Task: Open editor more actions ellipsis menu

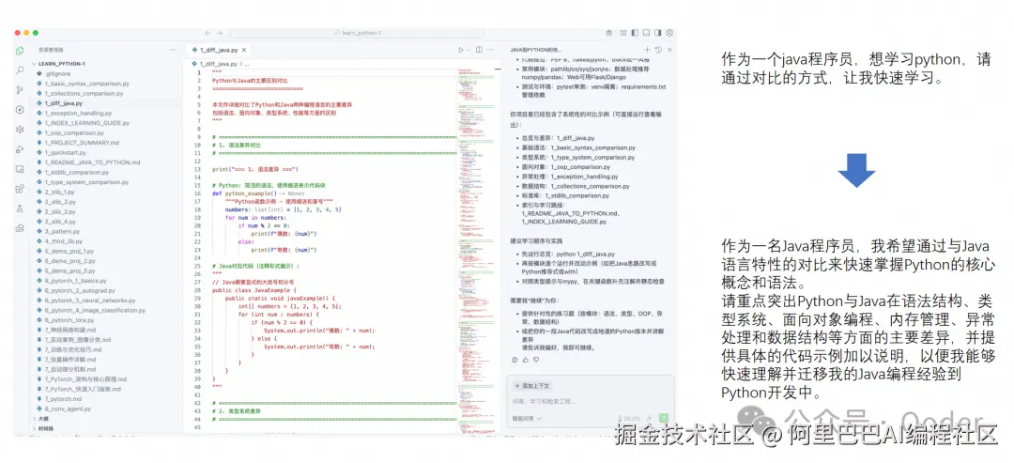Action: click(490, 50)
